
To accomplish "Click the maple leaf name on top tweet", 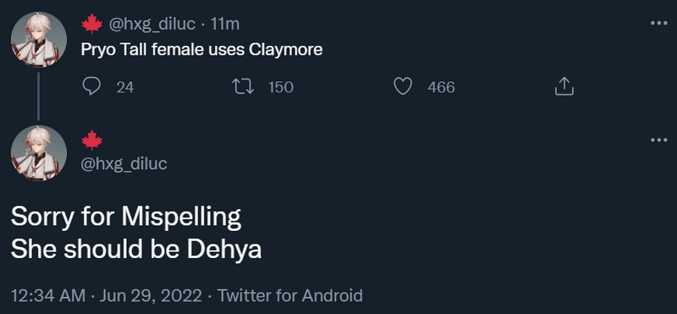I will [x=92, y=25].
